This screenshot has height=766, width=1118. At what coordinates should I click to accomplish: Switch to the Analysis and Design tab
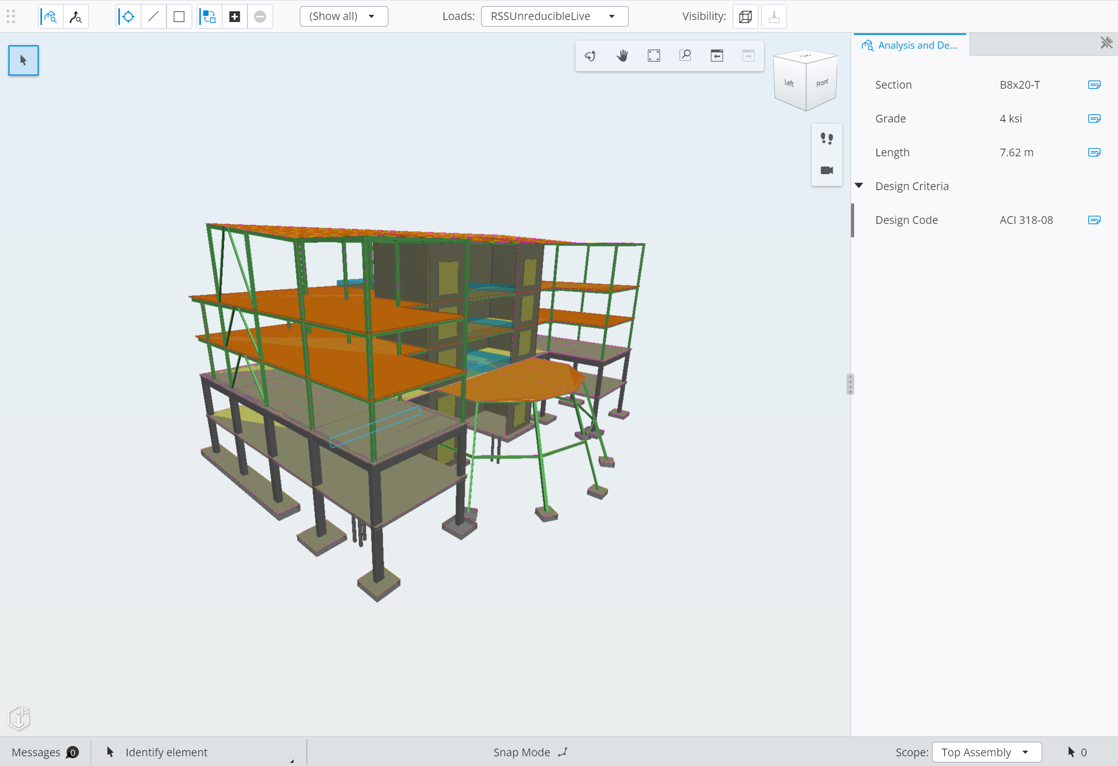point(910,45)
